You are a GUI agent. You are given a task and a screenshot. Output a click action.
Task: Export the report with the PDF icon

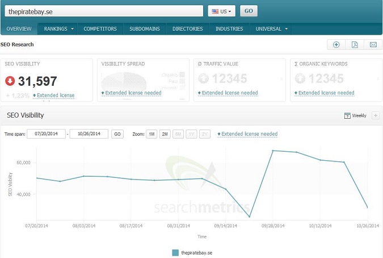[x=355, y=45]
